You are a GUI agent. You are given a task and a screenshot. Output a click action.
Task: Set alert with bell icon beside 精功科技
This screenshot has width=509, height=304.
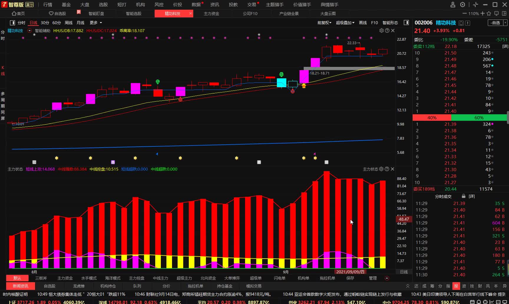[461, 23]
